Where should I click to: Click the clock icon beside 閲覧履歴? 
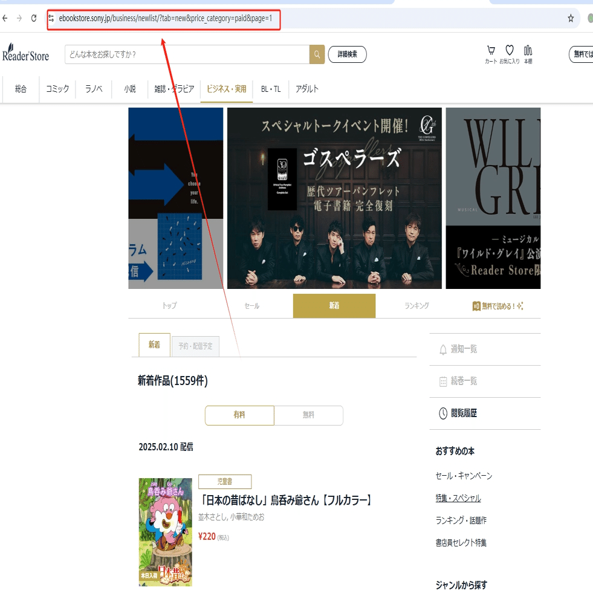[443, 413]
